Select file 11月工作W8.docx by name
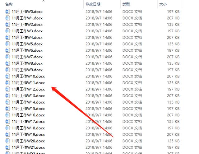 point(27,63)
